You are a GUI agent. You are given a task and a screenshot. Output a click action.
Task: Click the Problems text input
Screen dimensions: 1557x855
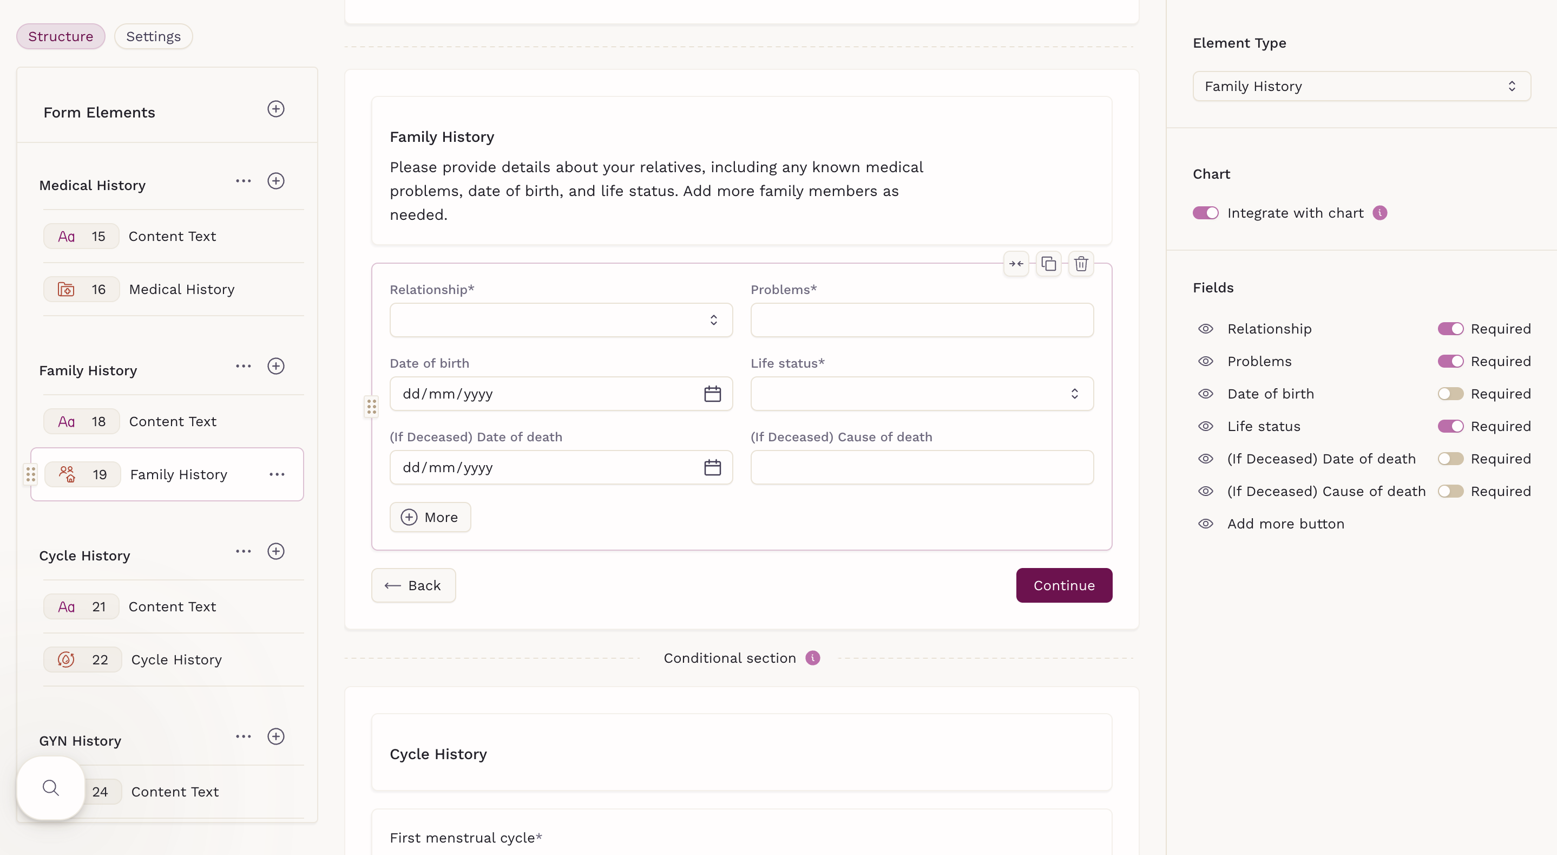pos(921,320)
